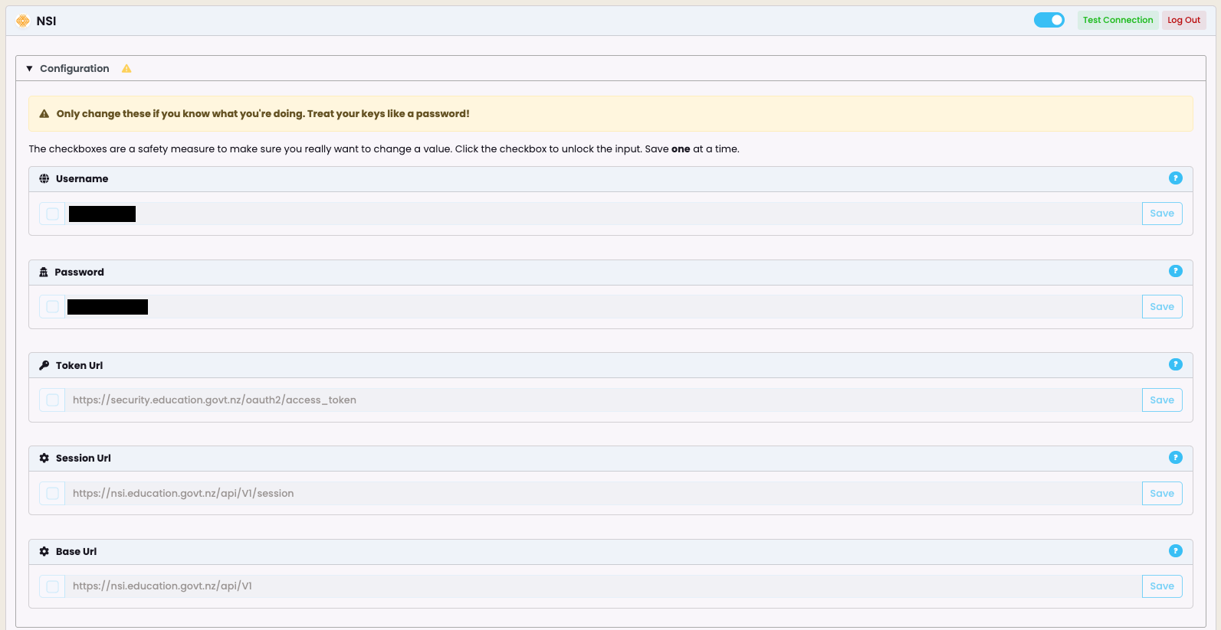Save the Base Url value

[1162, 586]
